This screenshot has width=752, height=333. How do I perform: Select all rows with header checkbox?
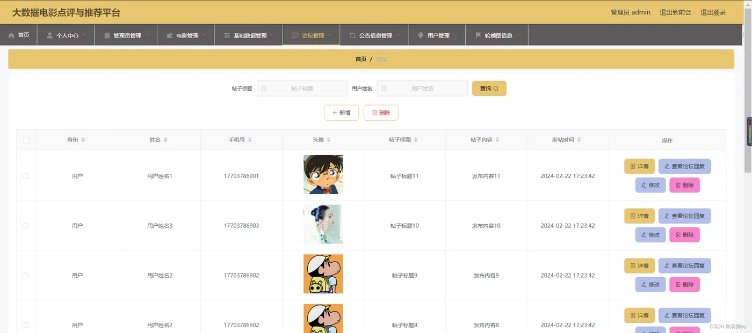click(x=26, y=140)
